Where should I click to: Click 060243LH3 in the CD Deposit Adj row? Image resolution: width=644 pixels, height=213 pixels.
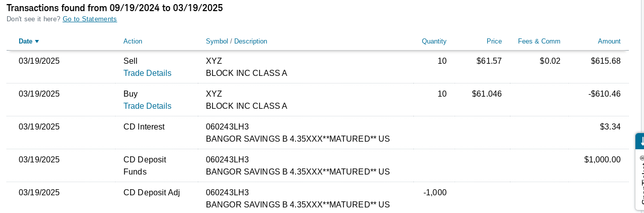point(227,193)
